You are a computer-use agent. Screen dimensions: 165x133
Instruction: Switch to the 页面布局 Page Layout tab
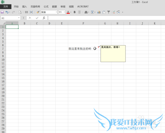tap(35, 7)
